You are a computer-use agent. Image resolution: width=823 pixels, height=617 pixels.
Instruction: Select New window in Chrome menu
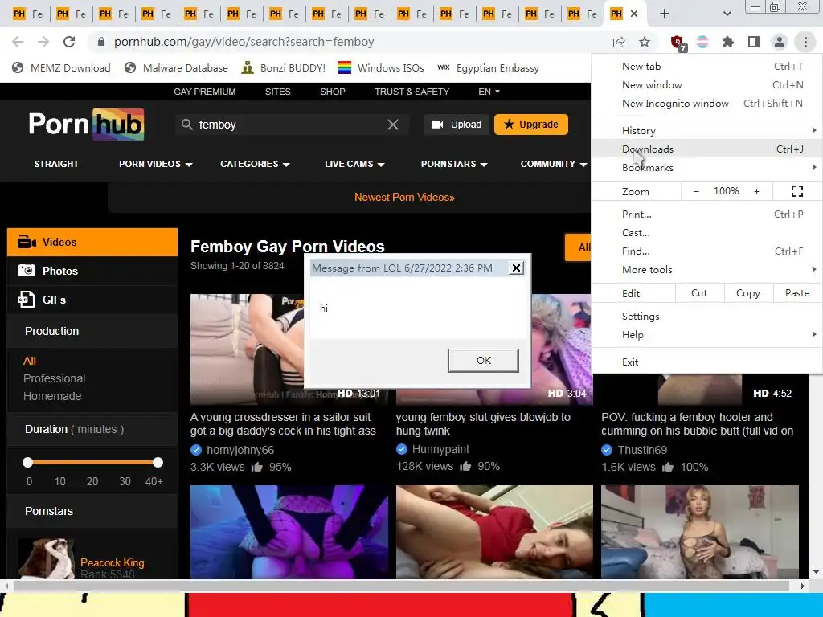706,85
